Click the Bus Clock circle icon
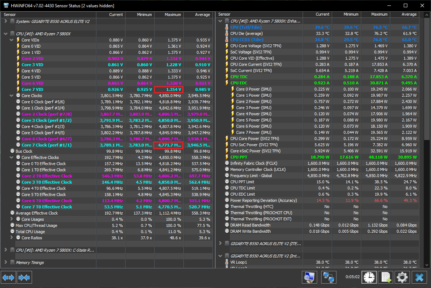 click(x=12, y=151)
